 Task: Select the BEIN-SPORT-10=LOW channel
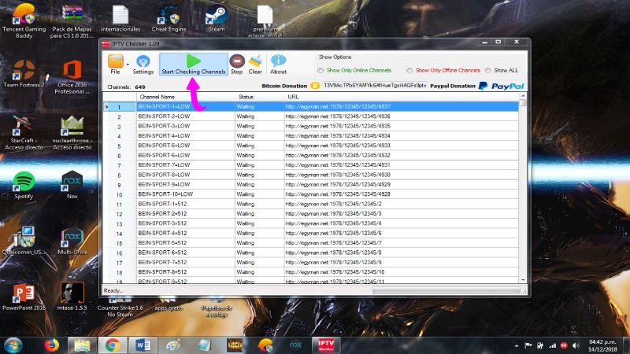coord(165,194)
